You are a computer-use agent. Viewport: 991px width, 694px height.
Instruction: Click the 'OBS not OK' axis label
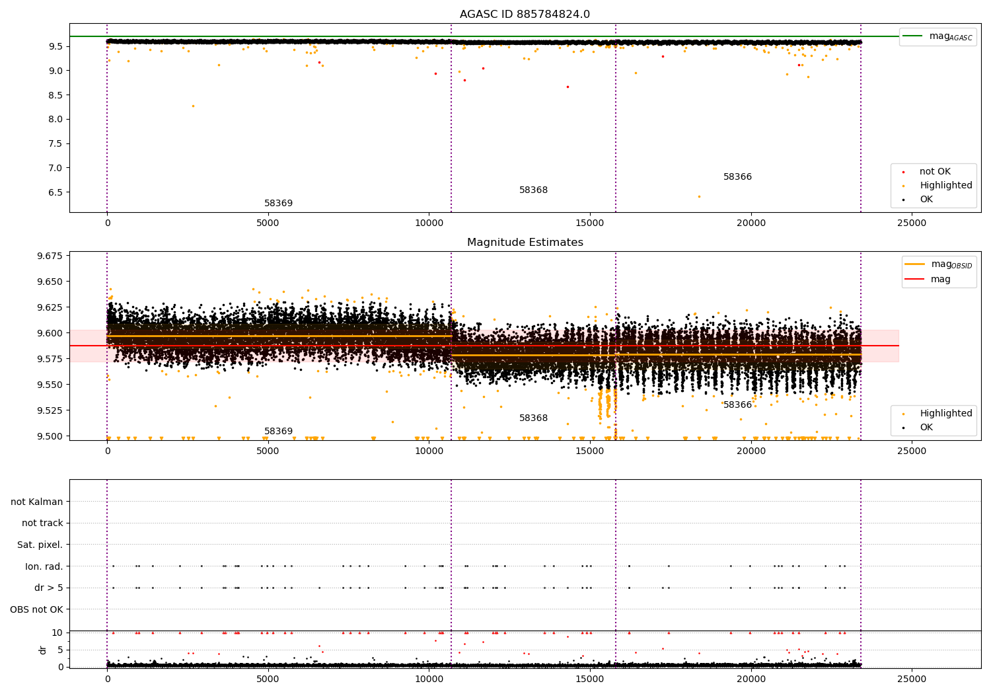pyautogui.click(x=36, y=609)
